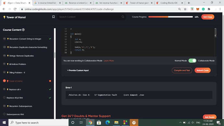Toggle the highlighted eye icon for Tower of Hanoi
Viewport: 224px width, 126px height.
[x=4, y=81]
